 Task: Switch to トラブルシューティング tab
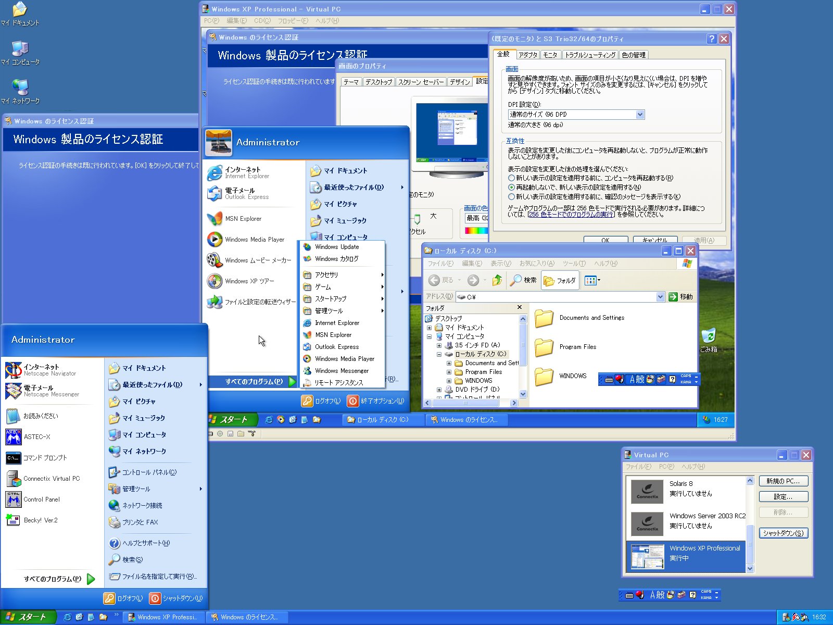pos(590,55)
